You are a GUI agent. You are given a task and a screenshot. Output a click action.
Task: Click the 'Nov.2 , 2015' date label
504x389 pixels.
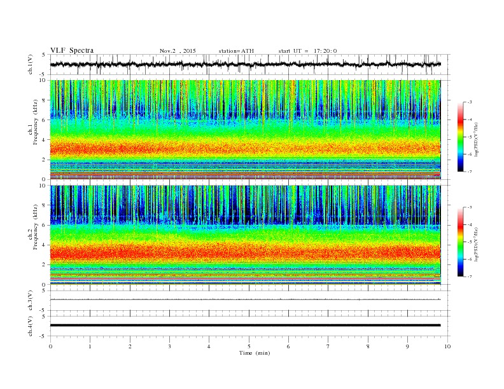[x=178, y=51]
